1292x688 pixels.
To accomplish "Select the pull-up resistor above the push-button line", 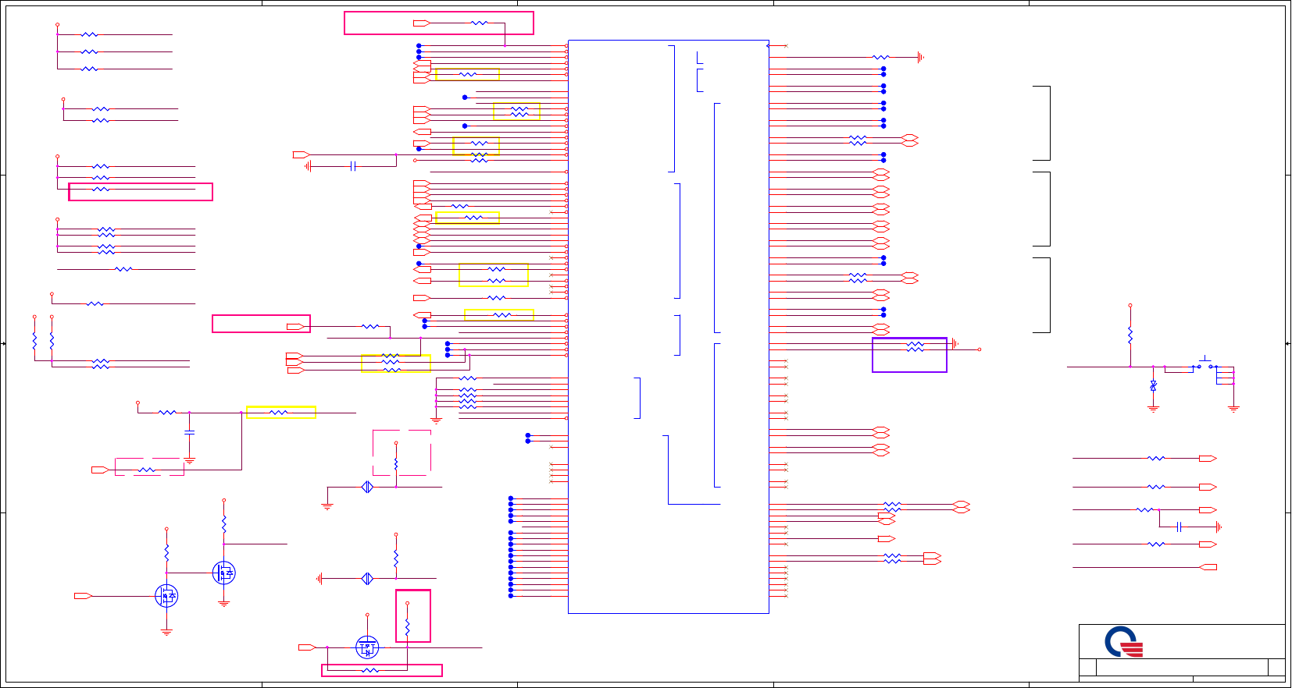I will pos(1130,335).
